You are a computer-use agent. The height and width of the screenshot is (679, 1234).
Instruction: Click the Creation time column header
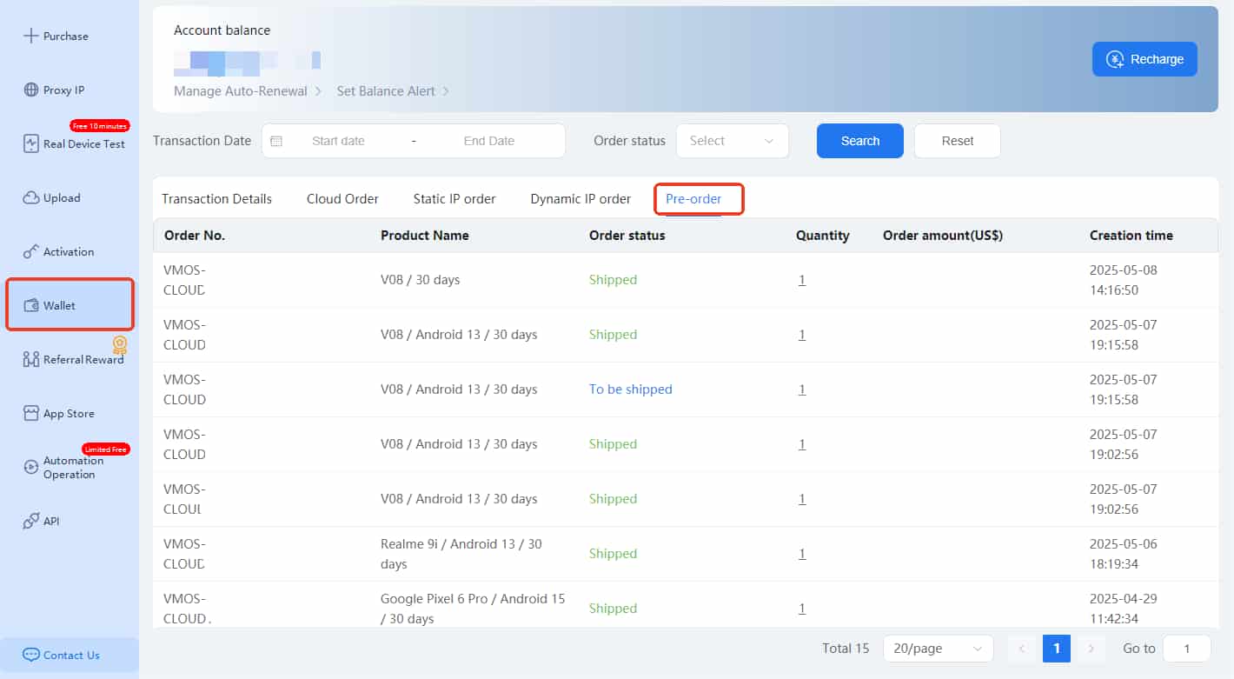coord(1131,236)
